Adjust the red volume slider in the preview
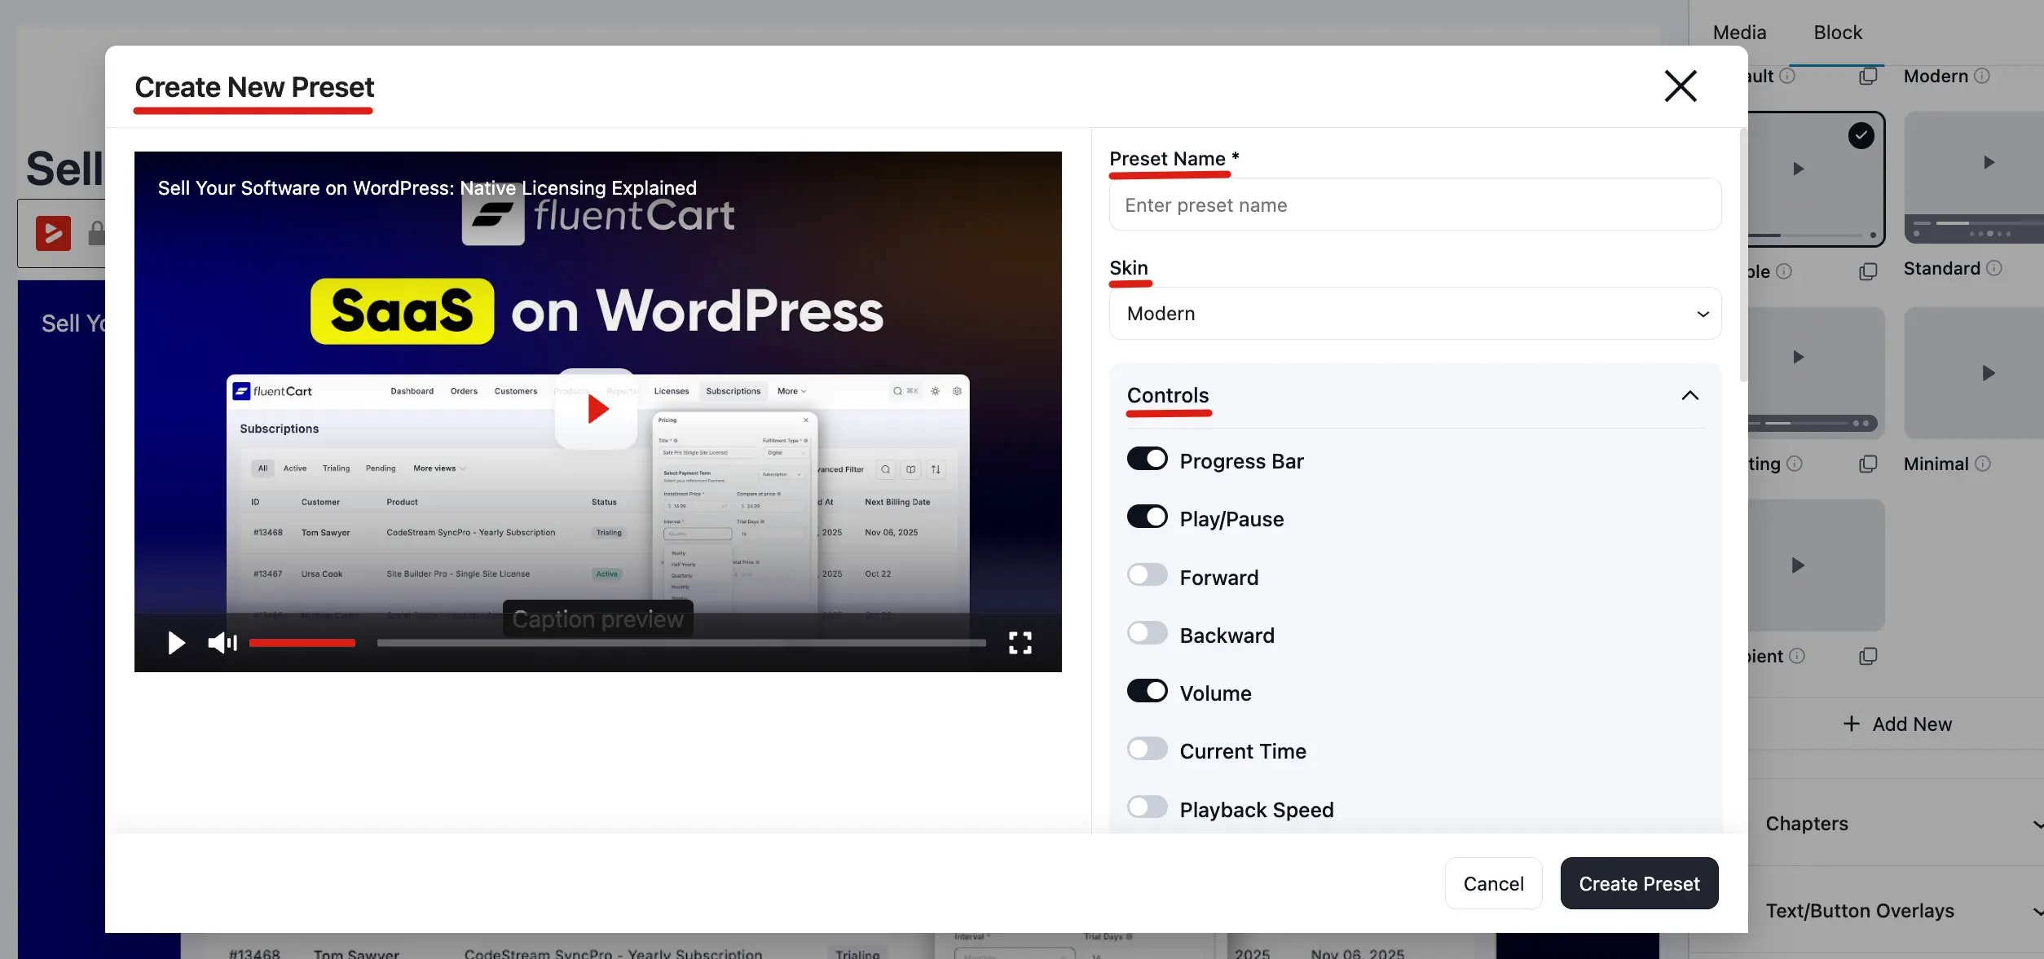 (x=302, y=643)
